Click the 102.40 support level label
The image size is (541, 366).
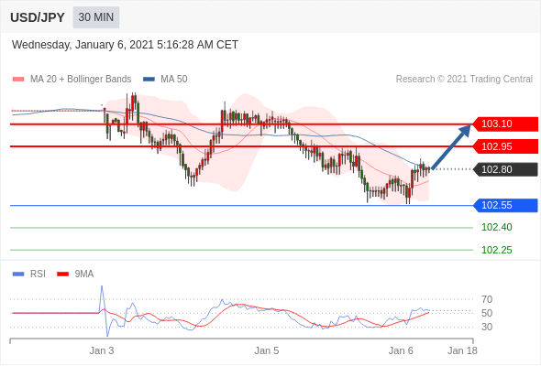[x=497, y=228]
